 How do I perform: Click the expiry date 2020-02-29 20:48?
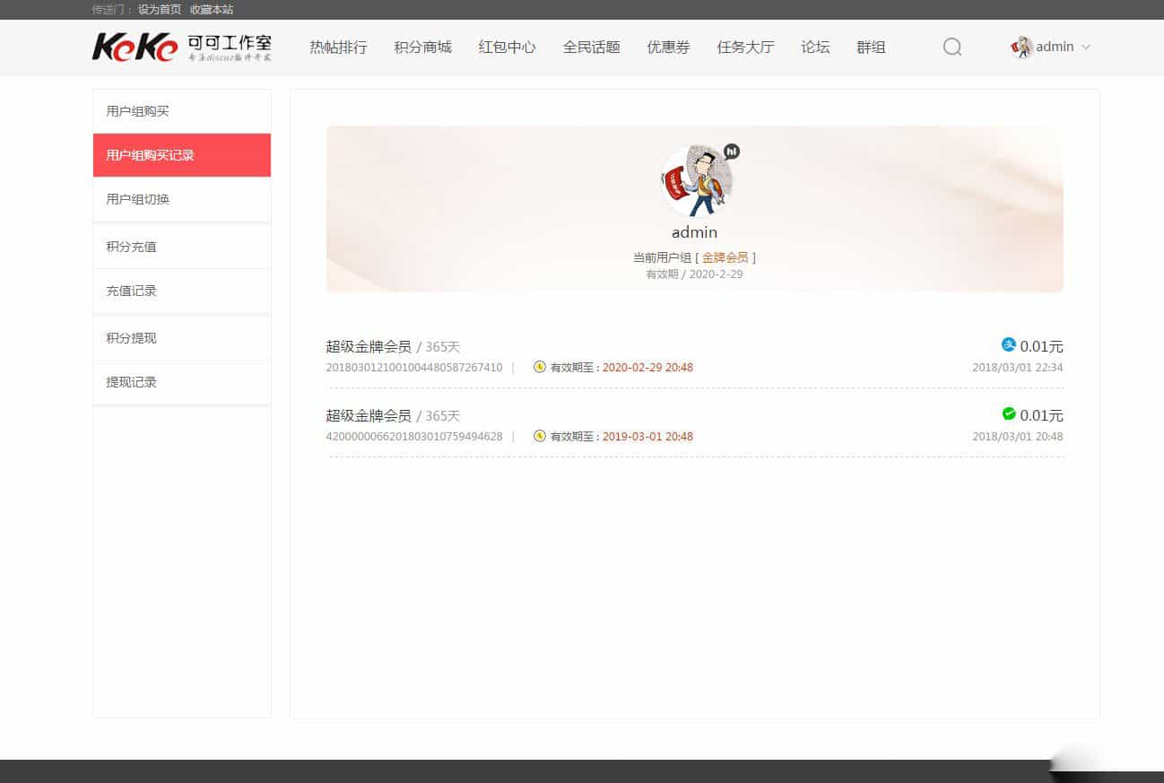pyautogui.click(x=647, y=368)
